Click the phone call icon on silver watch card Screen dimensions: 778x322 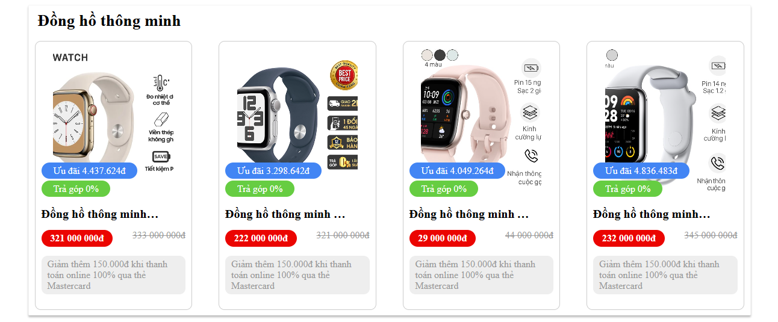pos(717,163)
